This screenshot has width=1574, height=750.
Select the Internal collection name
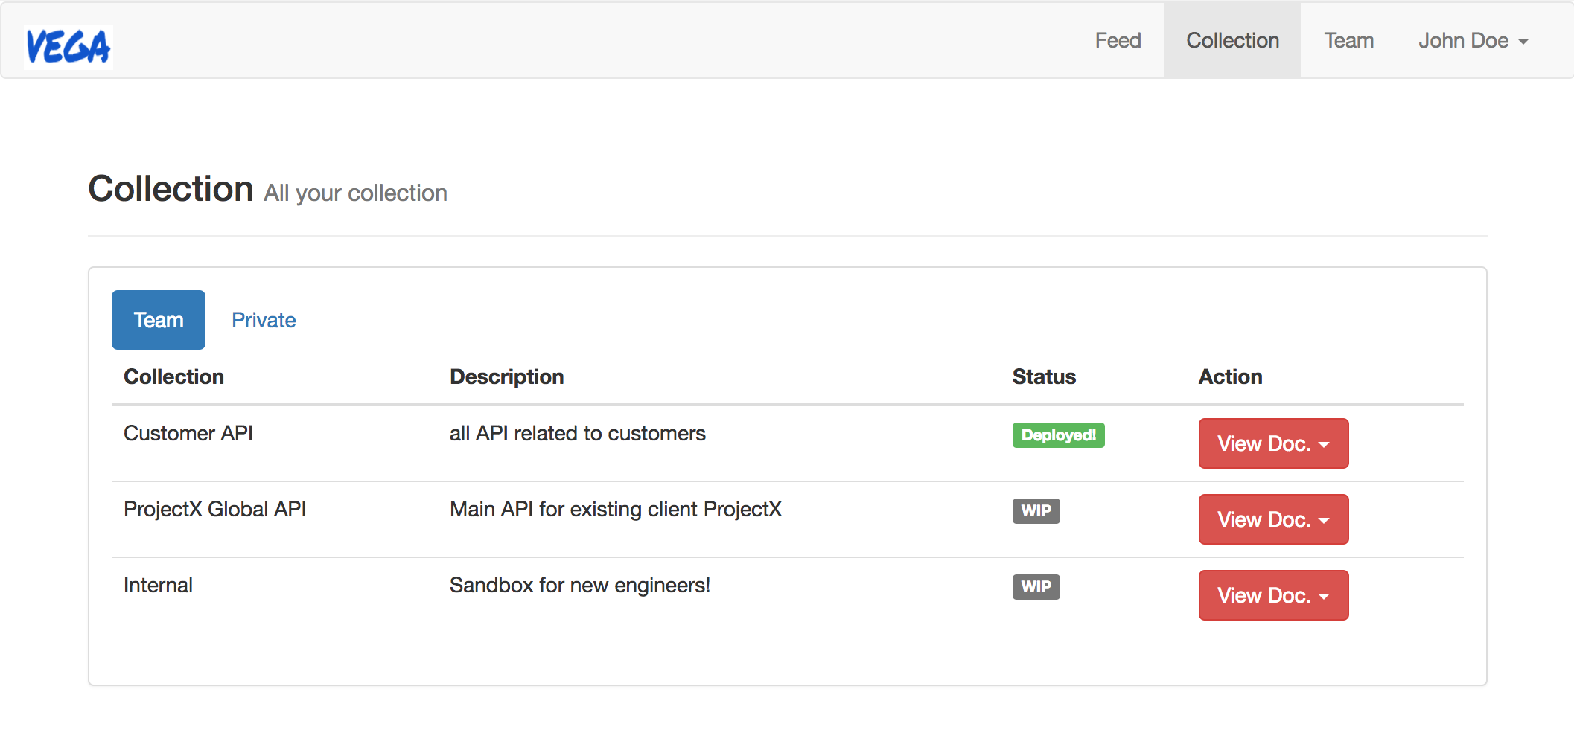click(158, 586)
